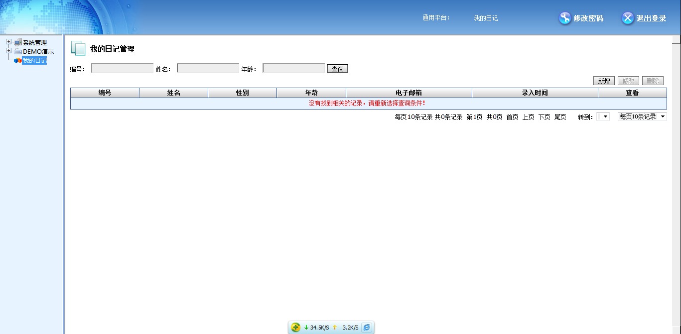Click the 电子邮箱 column header
The height and width of the screenshot is (334, 681).
tap(409, 93)
